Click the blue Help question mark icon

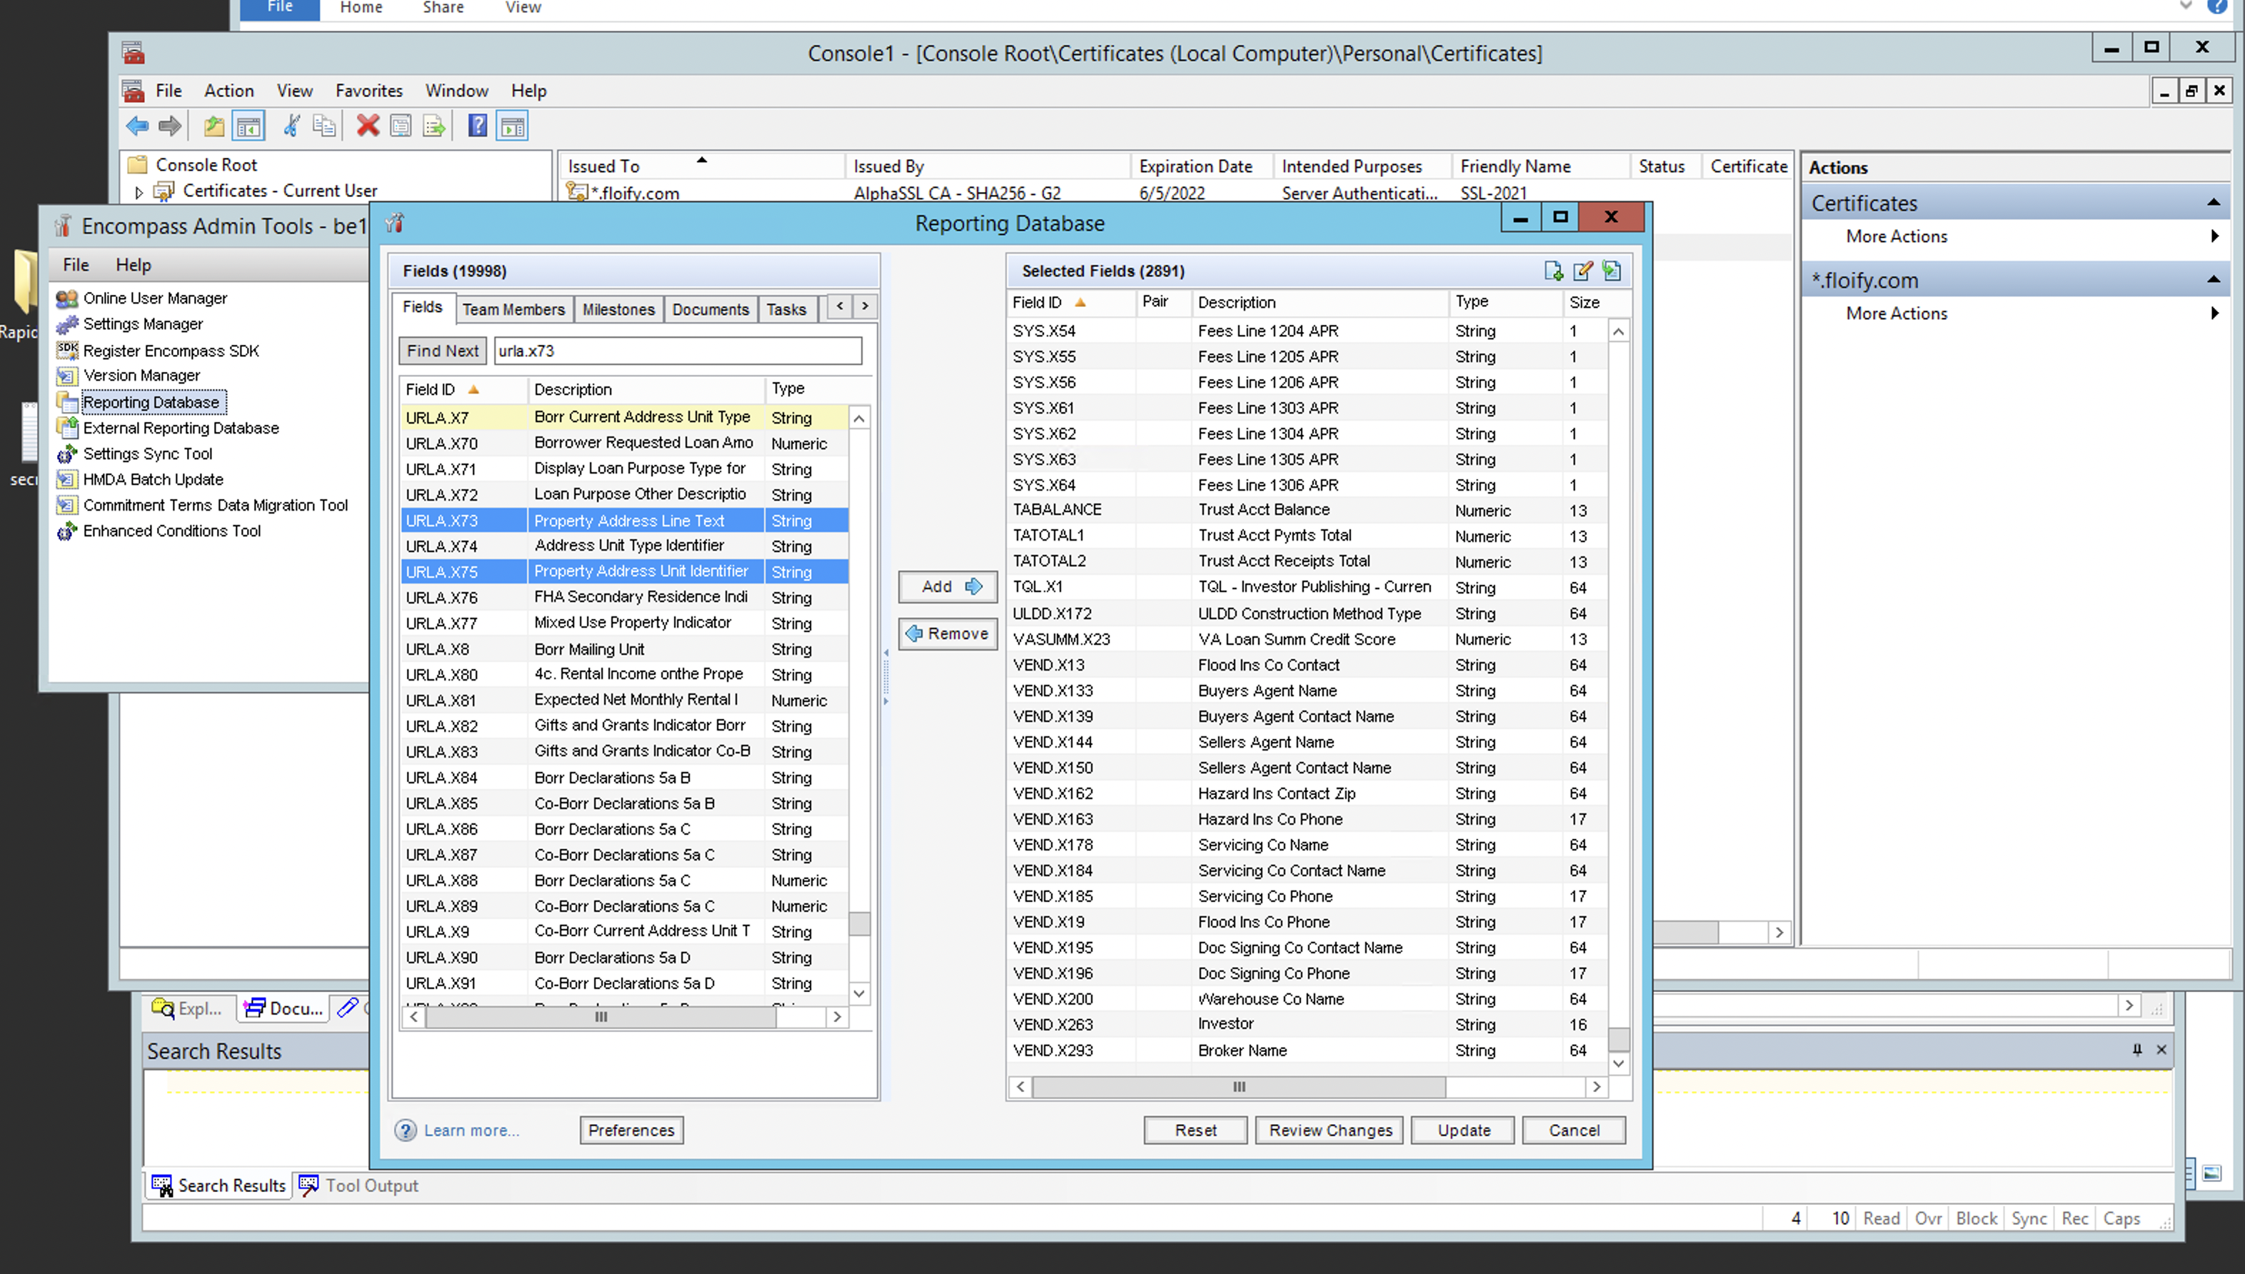[x=478, y=127]
